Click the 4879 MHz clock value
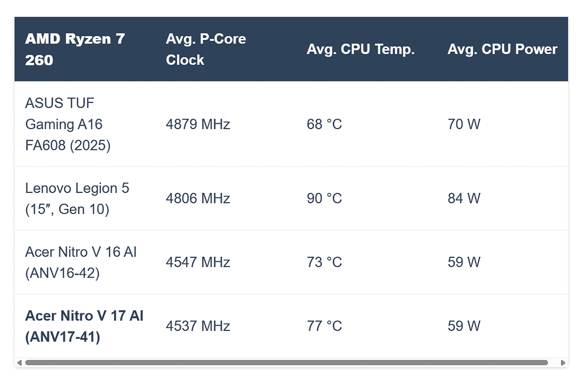585x383 pixels. click(x=198, y=124)
